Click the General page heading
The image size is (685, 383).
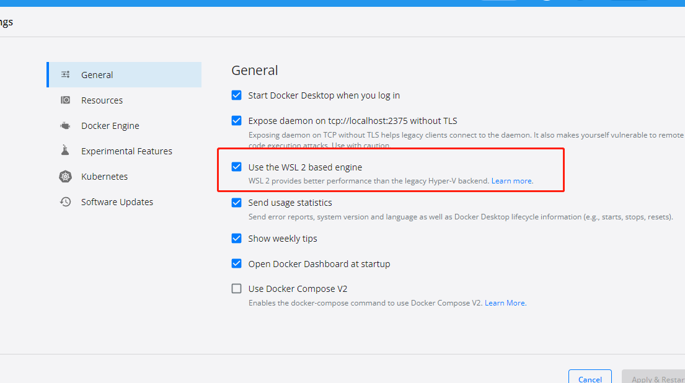coord(255,70)
